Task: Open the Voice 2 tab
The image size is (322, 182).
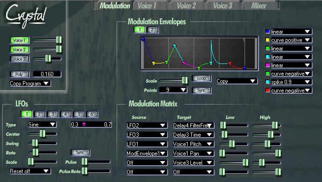Action: click(186, 6)
